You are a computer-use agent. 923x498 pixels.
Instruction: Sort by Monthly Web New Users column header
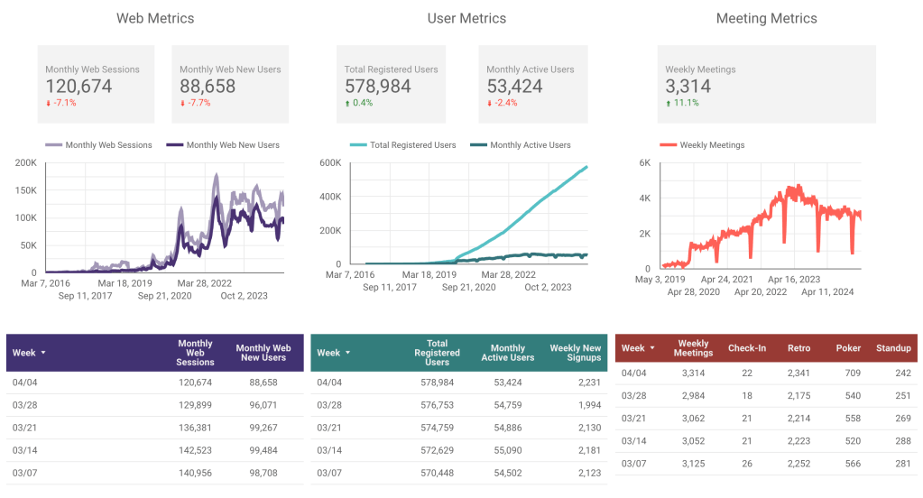coord(263,353)
